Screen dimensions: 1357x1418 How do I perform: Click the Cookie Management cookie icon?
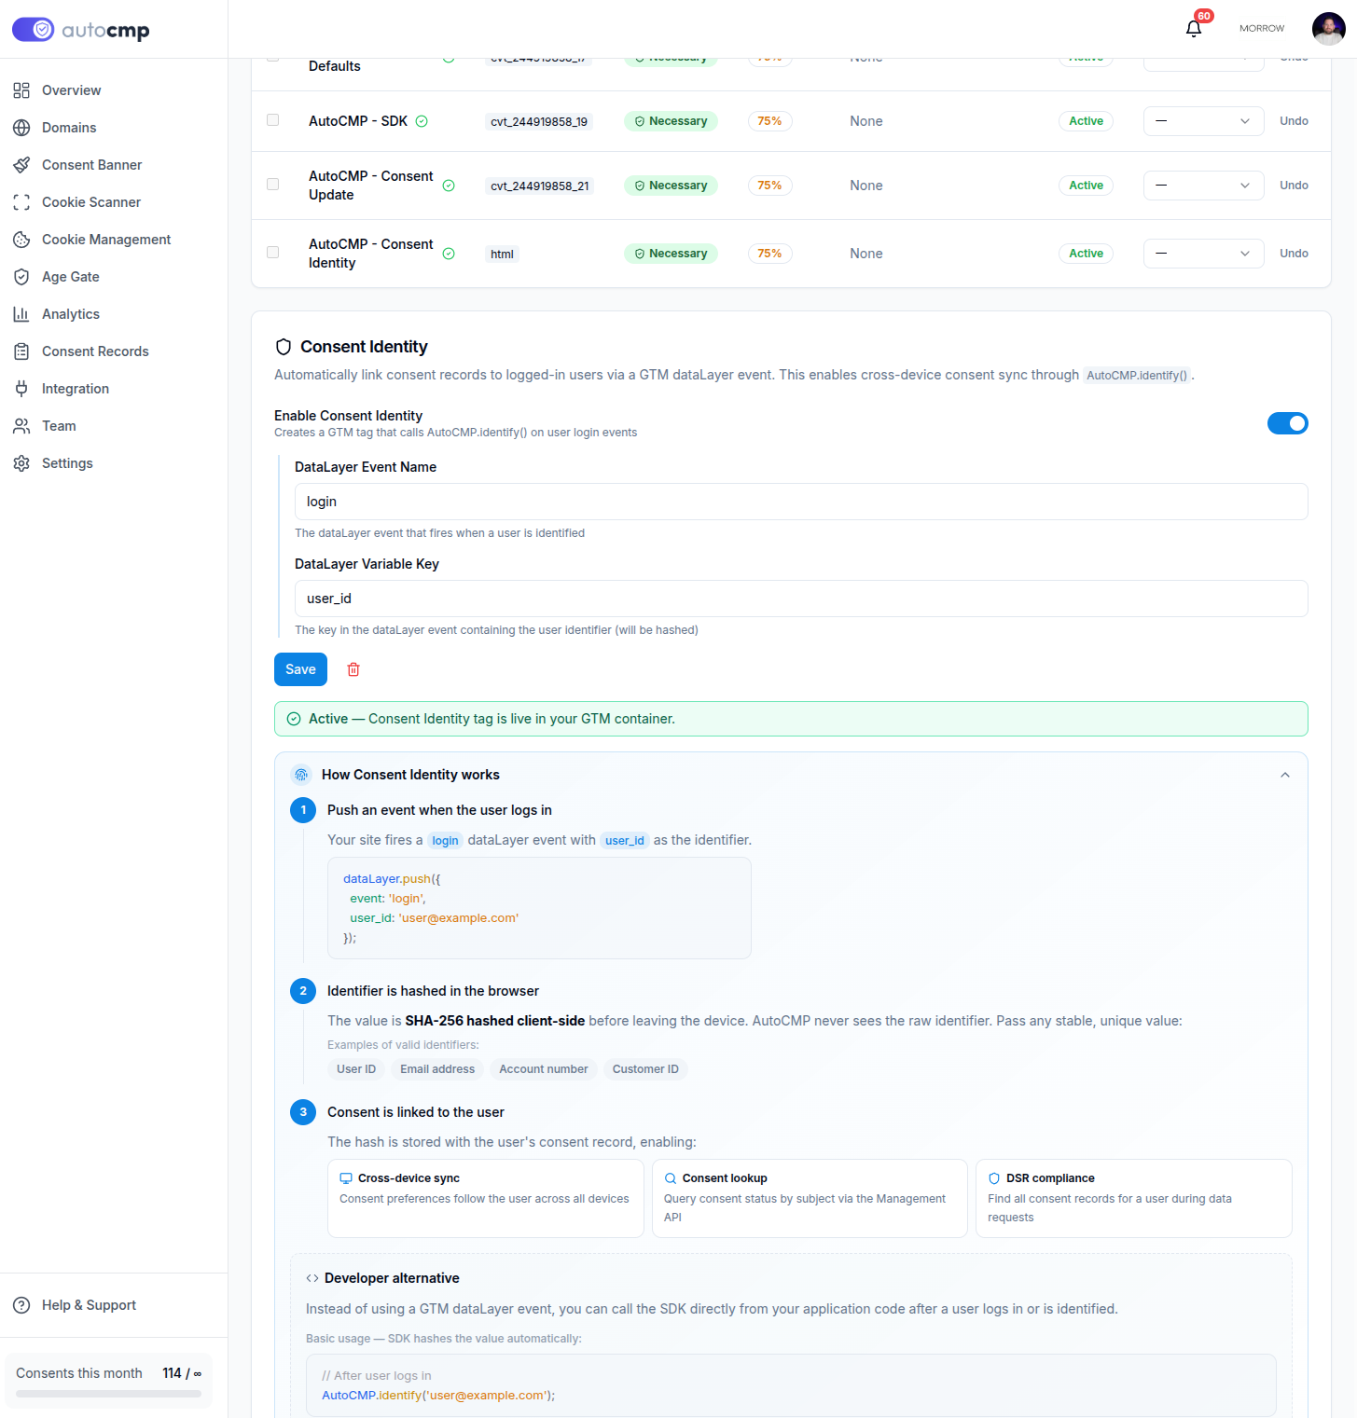click(21, 240)
